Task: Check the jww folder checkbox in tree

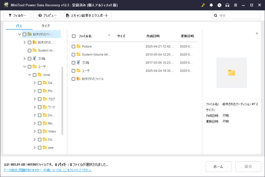Action: 40,147
